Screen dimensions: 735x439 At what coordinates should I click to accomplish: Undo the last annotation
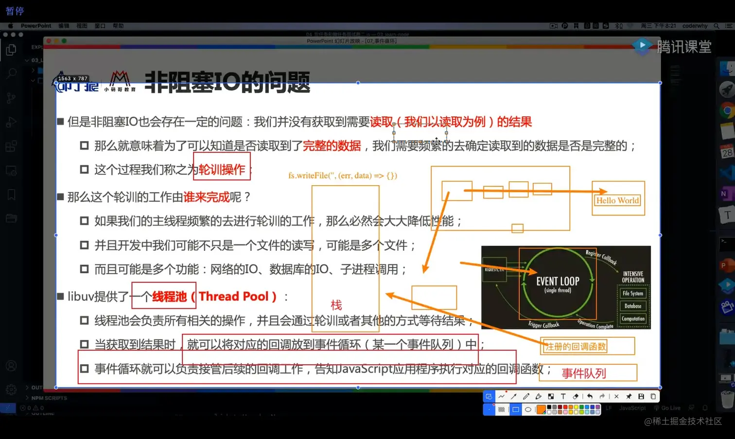(x=590, y=397)
